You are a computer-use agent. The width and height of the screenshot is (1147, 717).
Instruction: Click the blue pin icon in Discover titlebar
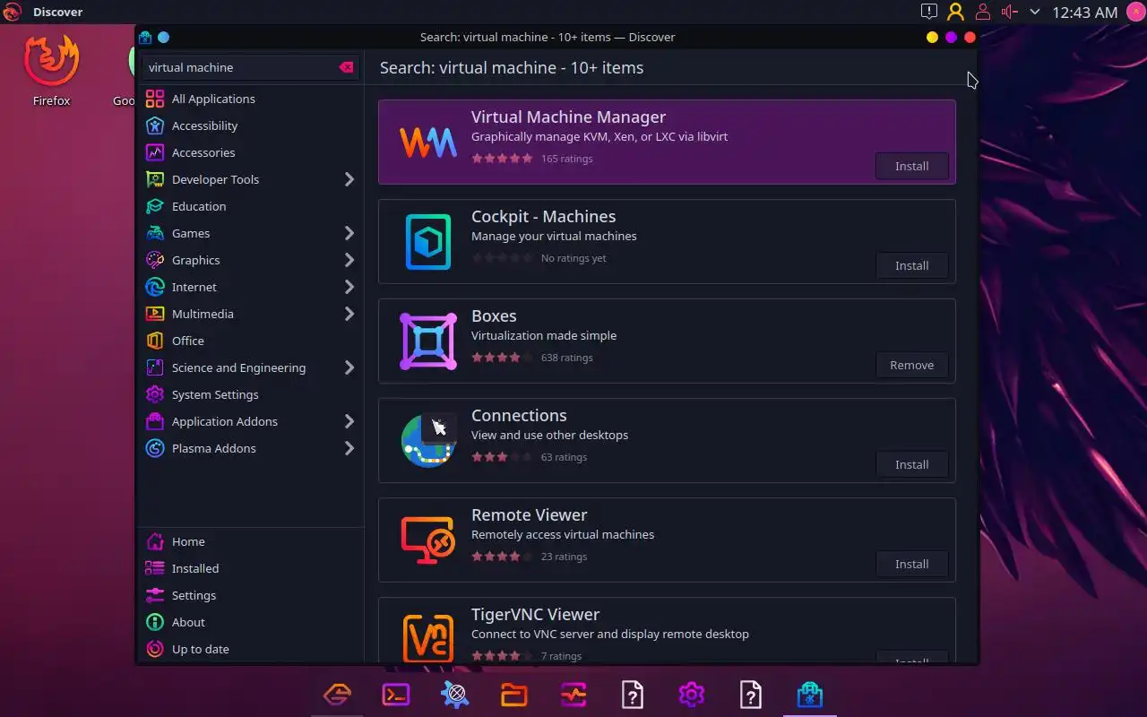163,37
